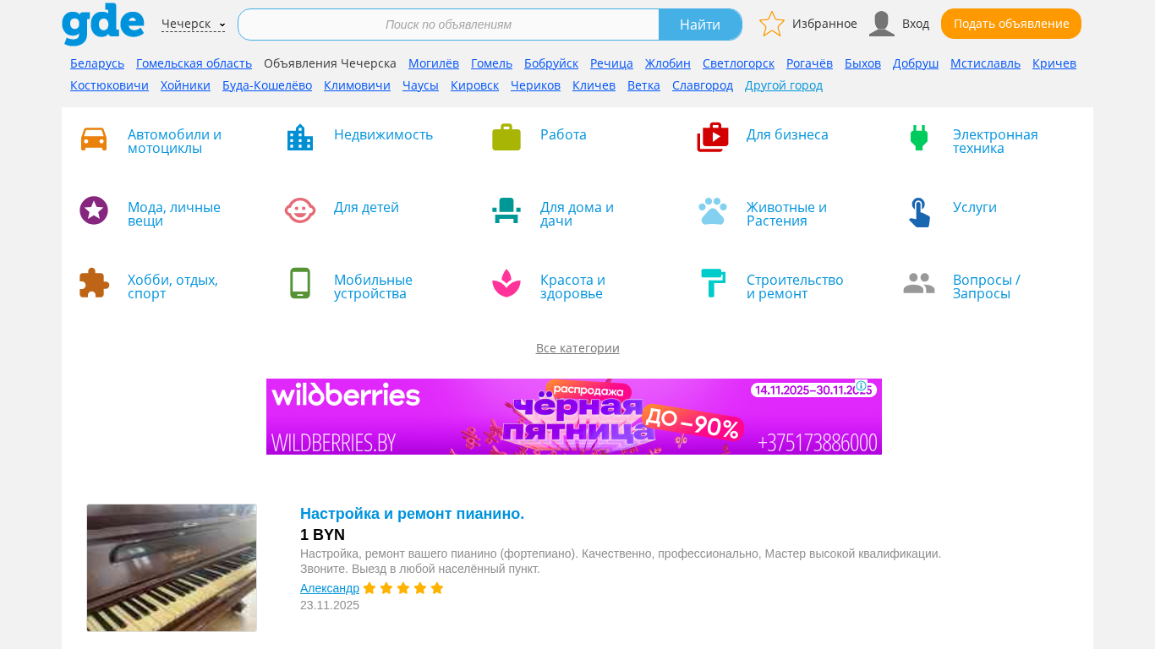The width and height of the screenshot is (1155, 649).
Task: Open the Другой город city selector
Action: click(784, 85)
